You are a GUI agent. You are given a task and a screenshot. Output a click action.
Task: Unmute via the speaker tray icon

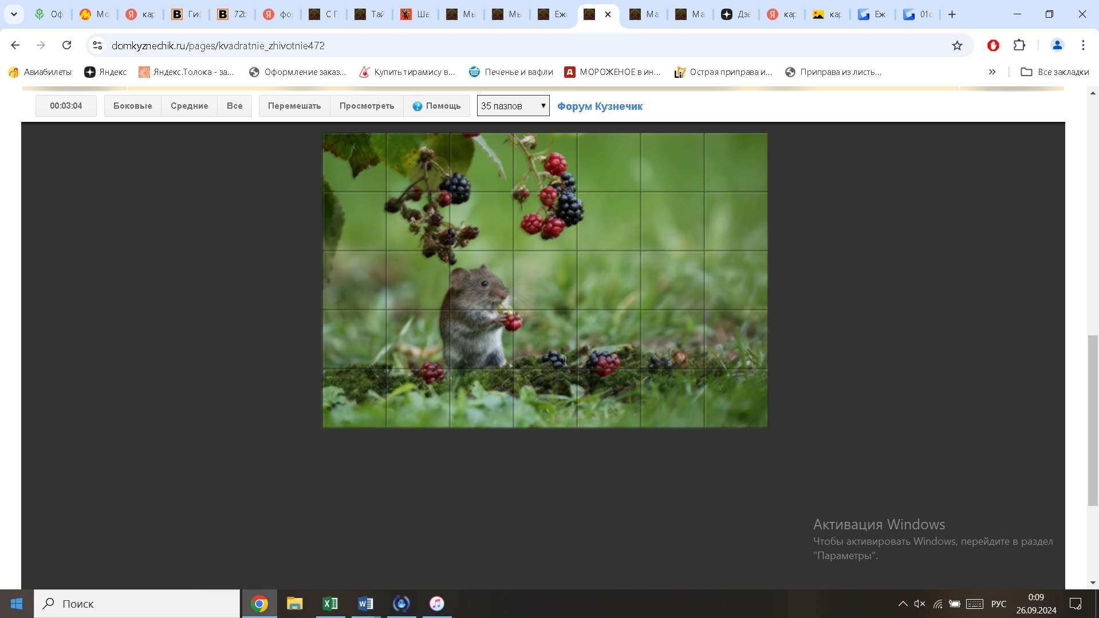(x=920, y=604)
